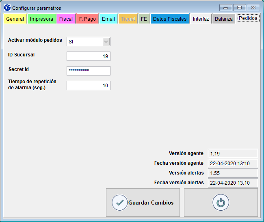Open the Datos Fiscales tab

click(170, 19)
